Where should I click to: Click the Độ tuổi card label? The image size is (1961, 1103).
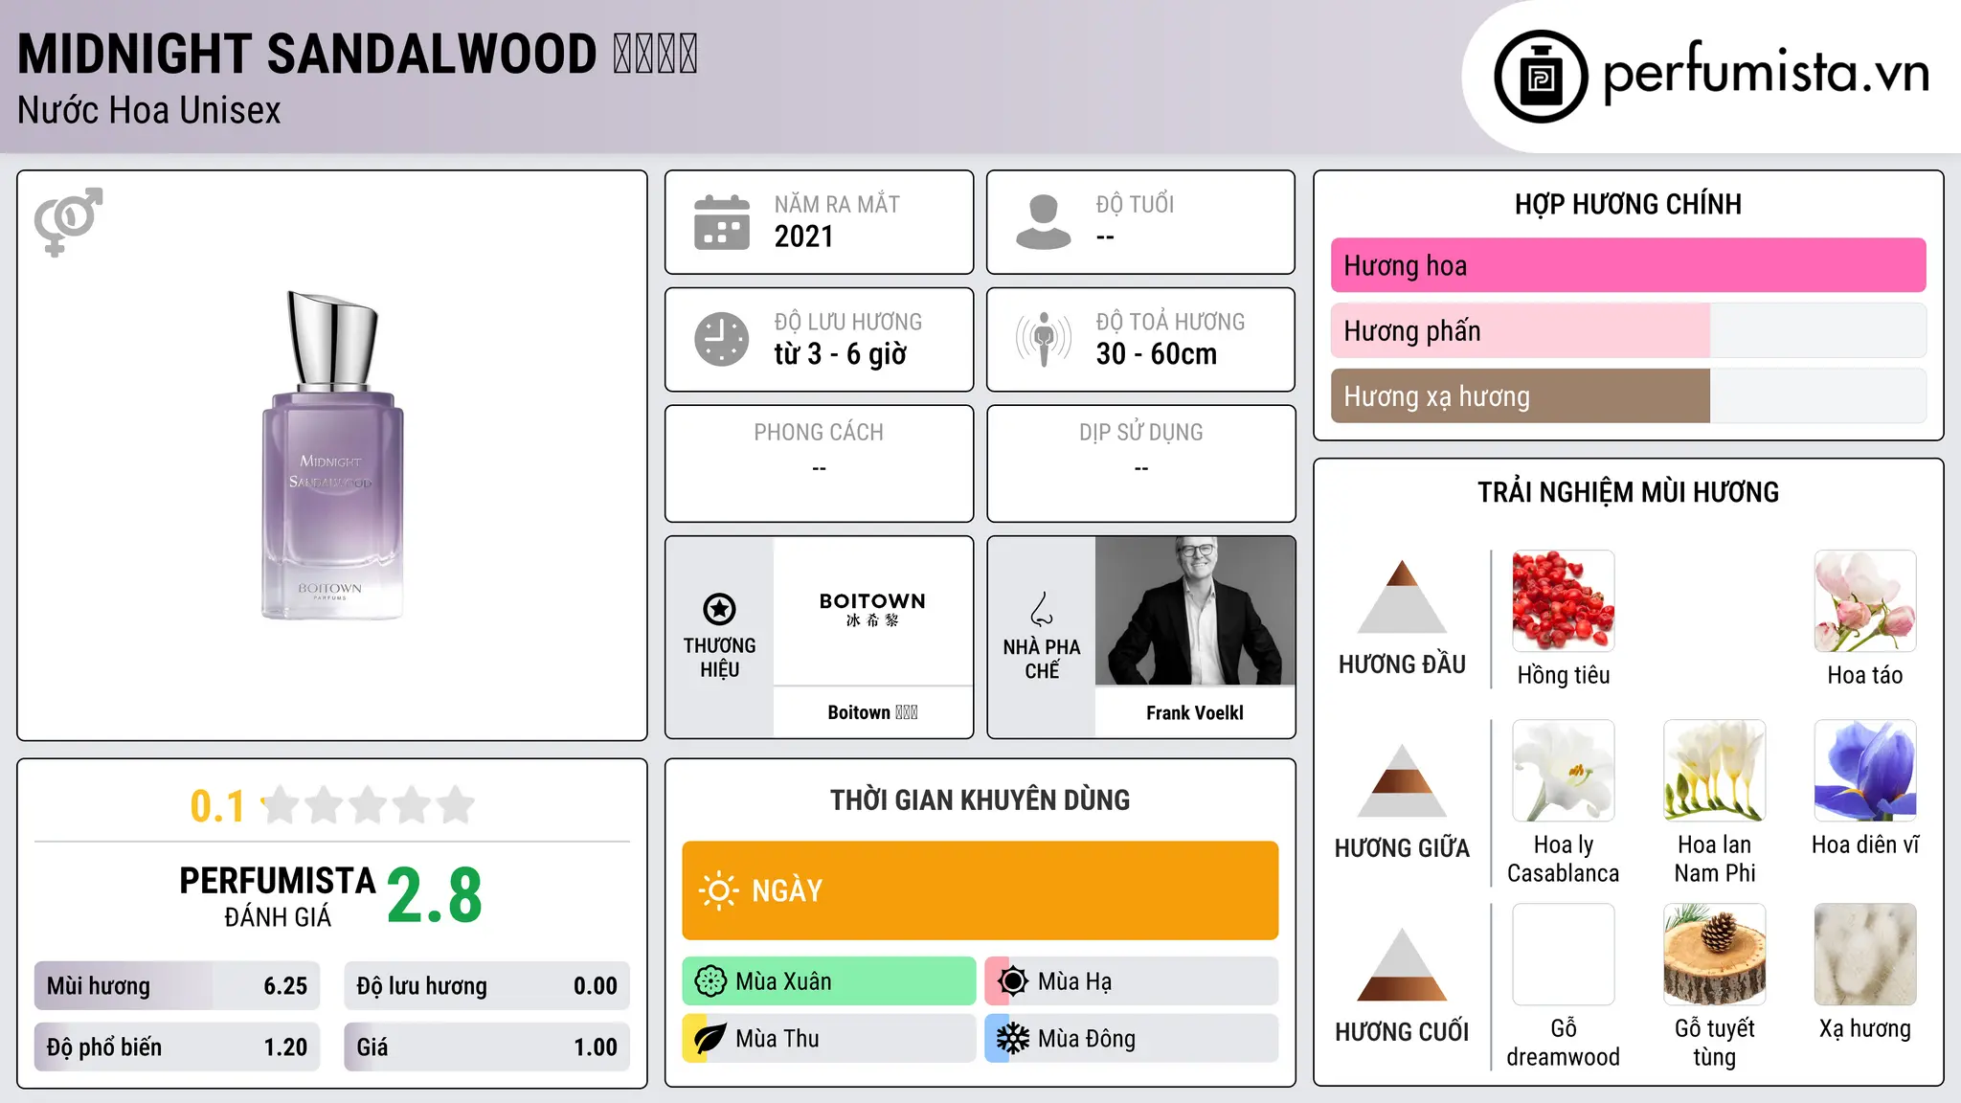tap(1135, 204)
